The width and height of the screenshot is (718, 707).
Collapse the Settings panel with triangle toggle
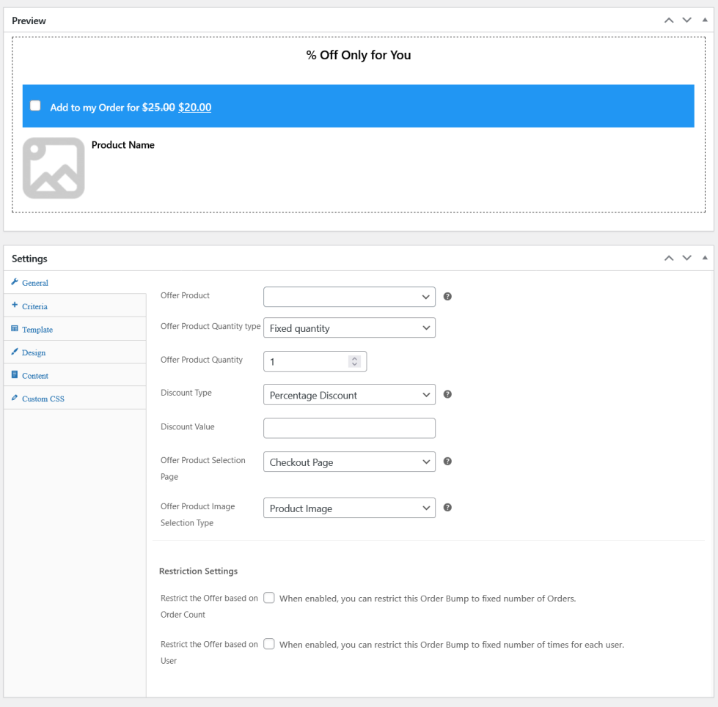(705, 258)
